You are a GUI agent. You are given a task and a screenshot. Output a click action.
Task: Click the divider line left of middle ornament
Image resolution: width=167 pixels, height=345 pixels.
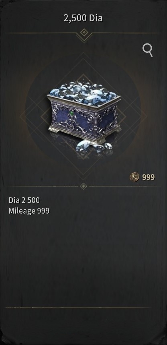click(x=42, y=186)
